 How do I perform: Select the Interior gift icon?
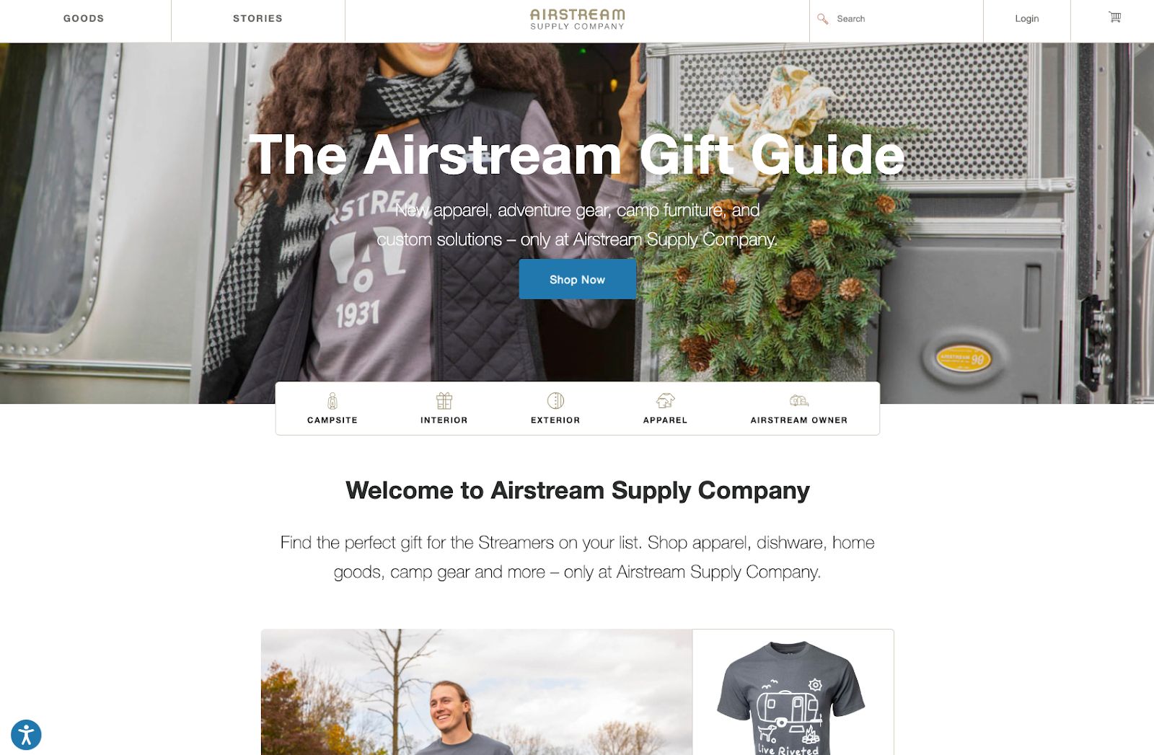pyautogui.click(x=444, y=401)
